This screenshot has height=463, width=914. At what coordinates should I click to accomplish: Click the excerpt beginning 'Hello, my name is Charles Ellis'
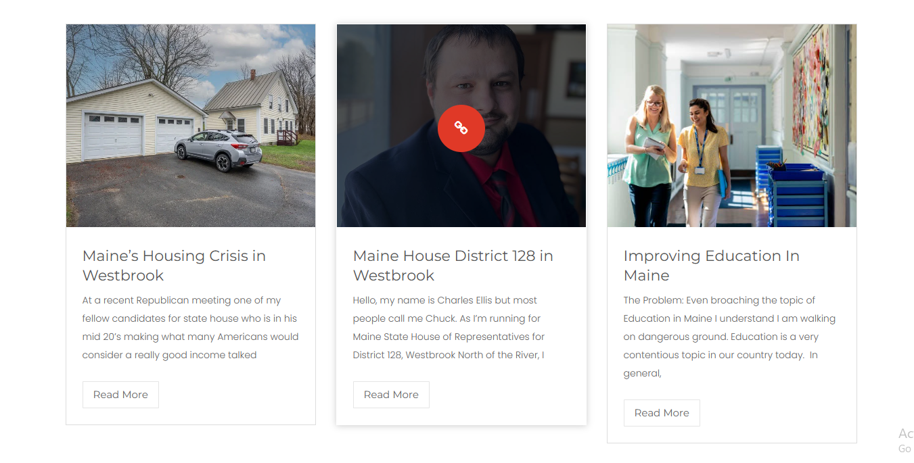[x=449, y=327]
